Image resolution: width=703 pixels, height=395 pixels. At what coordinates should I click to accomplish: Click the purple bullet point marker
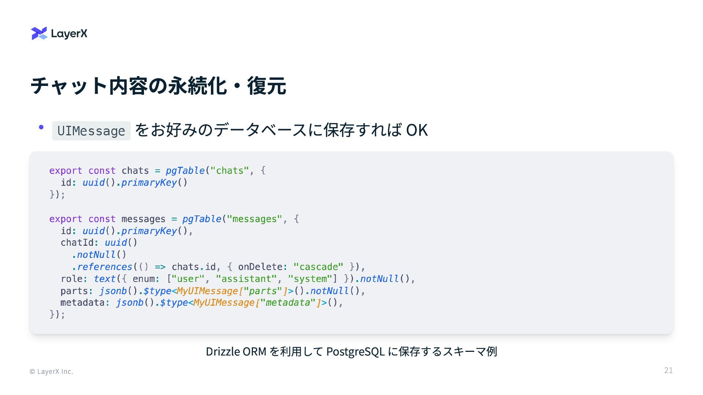click(41, 127)
